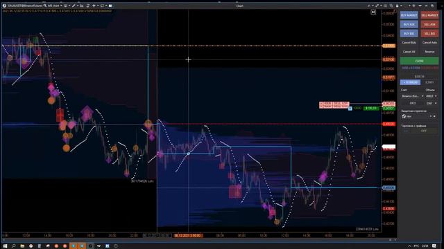Click the left scroll arrow under the chart
This screenshot has height=249, width=444.
(3, 240)
